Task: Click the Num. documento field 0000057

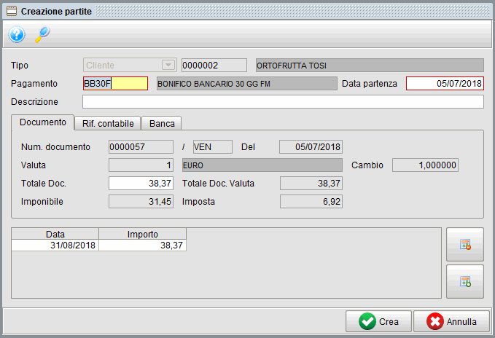Action: pos(141,147)
